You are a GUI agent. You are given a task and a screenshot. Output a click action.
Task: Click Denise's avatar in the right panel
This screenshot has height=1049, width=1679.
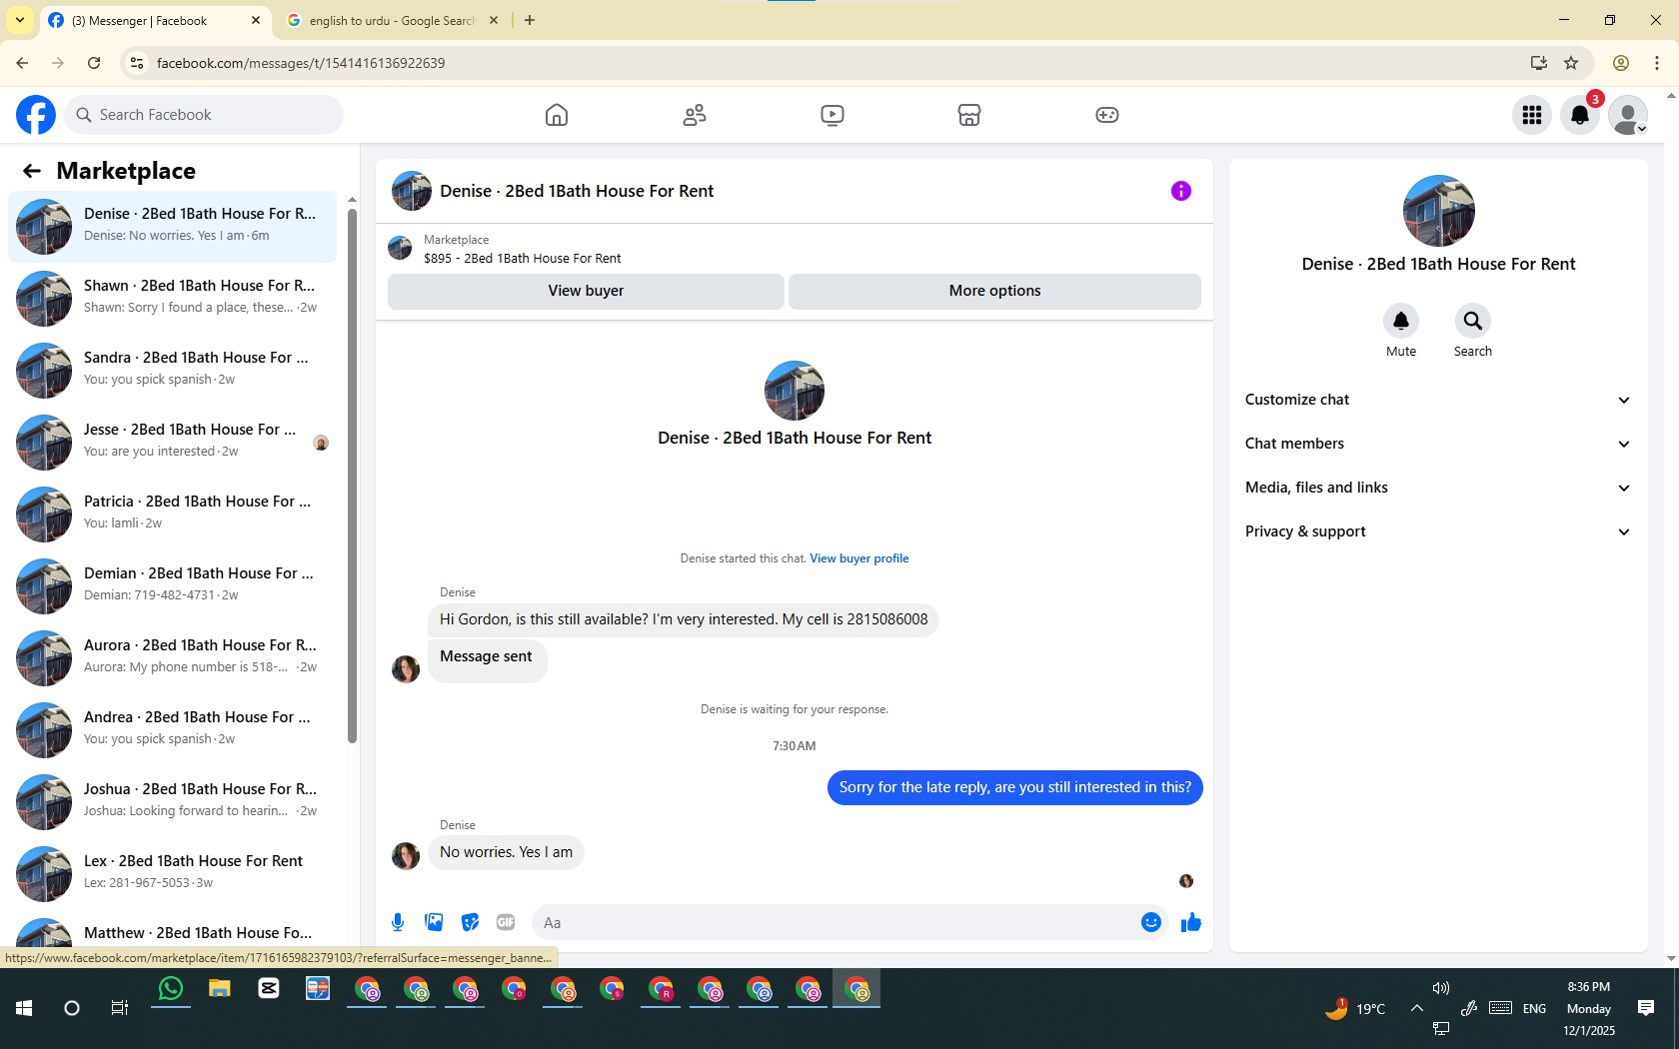[1438, 211]
